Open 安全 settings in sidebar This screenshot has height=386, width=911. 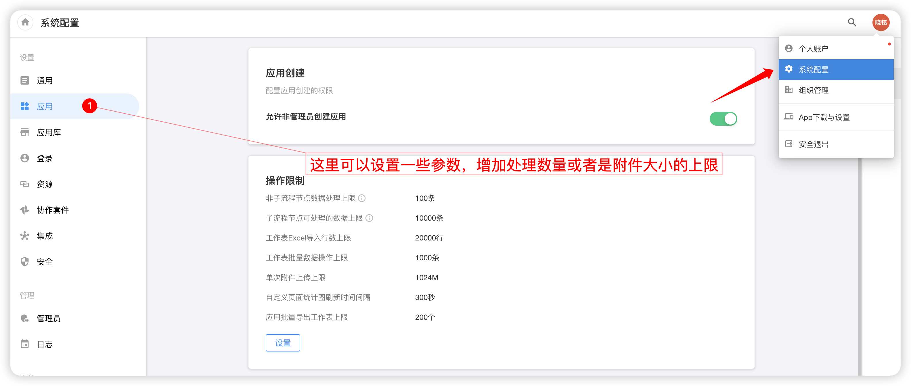pyautogui.click(x=45, y=261)
